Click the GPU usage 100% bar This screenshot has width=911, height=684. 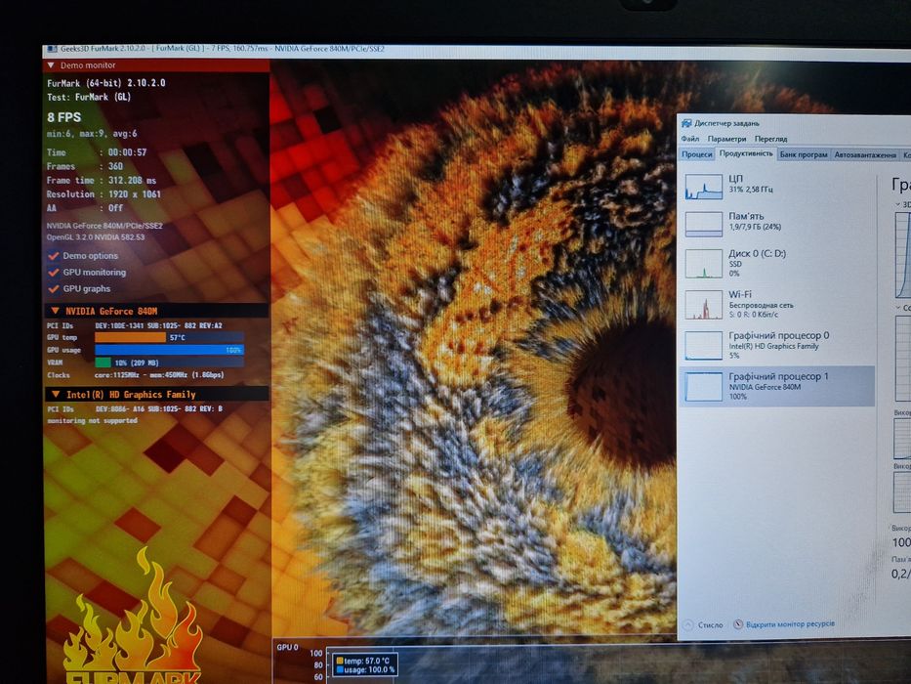(x=169, y=350)
